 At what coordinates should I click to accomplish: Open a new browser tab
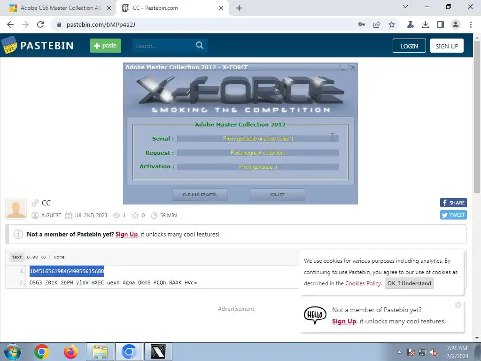click(239, 8)
